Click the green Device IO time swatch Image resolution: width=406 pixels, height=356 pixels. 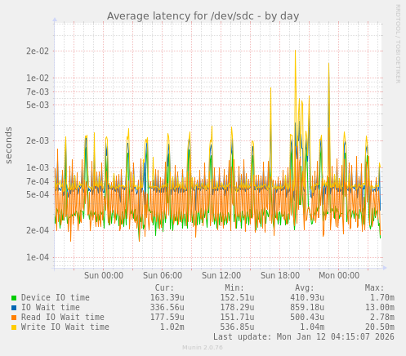pos(14,298)
